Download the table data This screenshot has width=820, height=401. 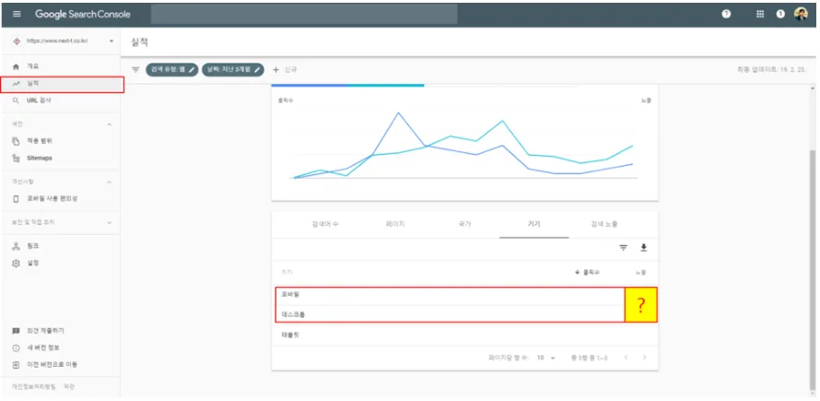644,247
